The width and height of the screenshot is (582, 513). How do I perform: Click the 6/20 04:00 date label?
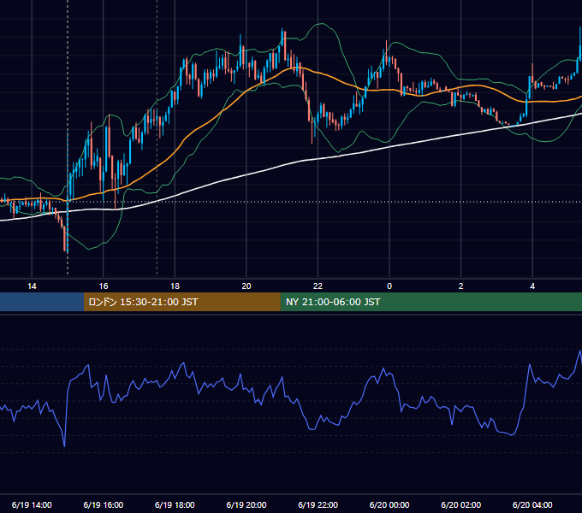tap(532, 504)
